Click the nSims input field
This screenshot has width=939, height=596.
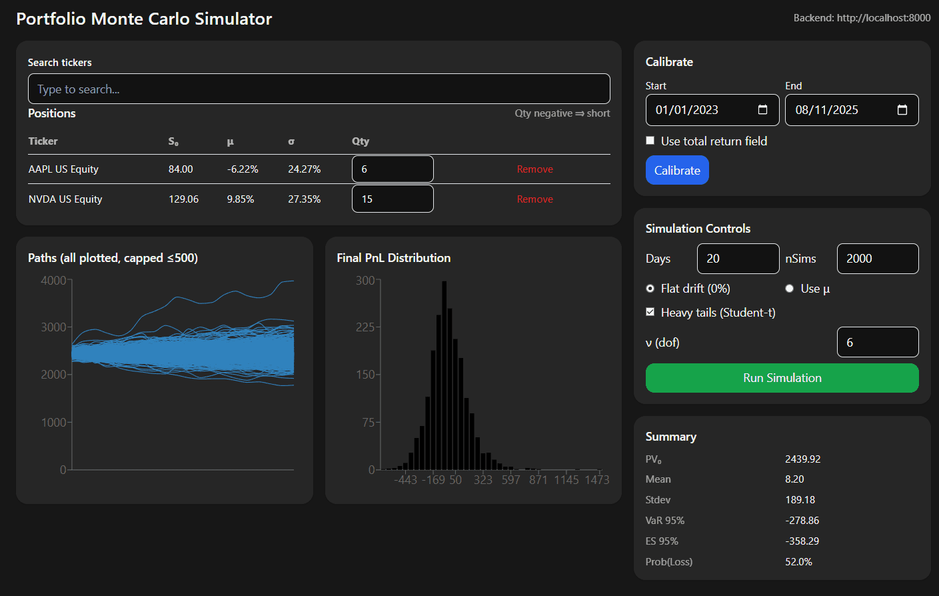pos(878,259)
